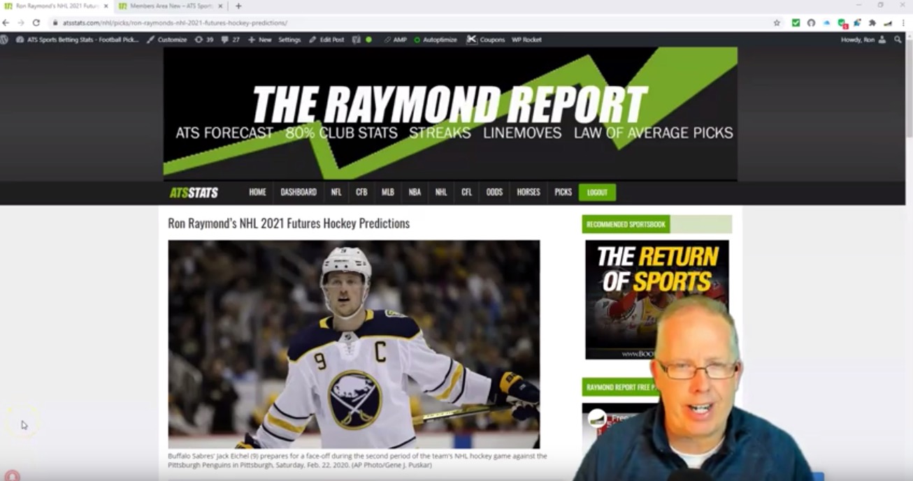Click the Jack Eichel featured photo

click(354, 344)
